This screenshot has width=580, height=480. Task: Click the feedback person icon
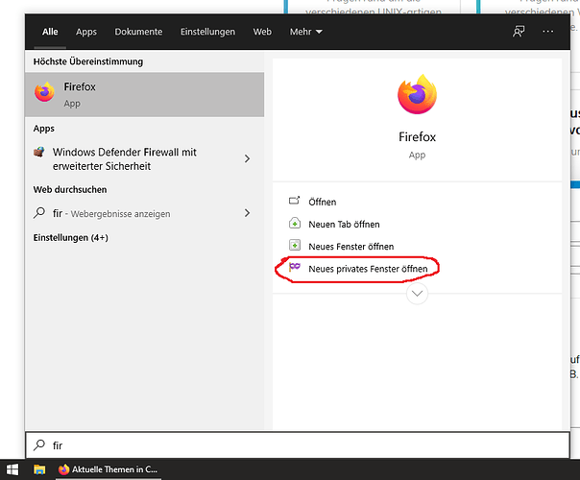519,32
